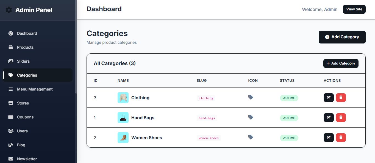Click the large Add Category button
The width and height of the screenshot is (375, 163).
(x=342, y=37)
